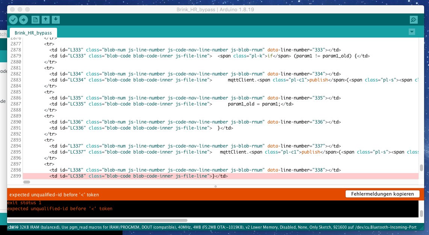Image resolution: width=429 pixels, height=235 pixels.
Task: Click board info text in bottom status bar
Action: coord(213,227)
